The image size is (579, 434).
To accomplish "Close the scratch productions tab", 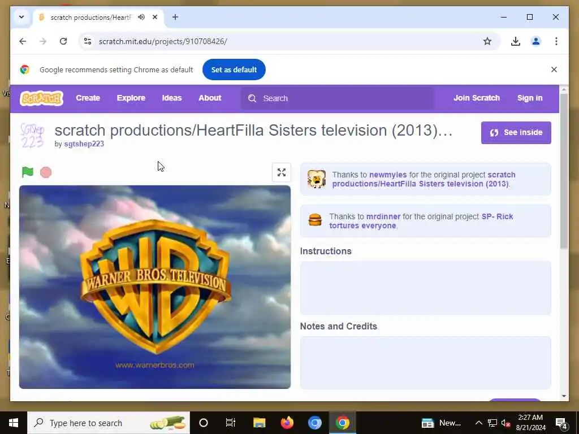I will click(x=155, y=18).
